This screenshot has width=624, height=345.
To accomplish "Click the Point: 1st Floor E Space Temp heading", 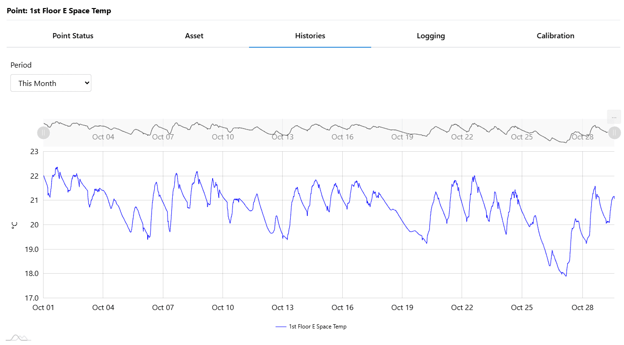I will [59, 11].
